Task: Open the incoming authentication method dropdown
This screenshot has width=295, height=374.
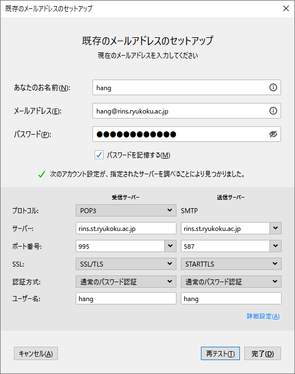Action: [126, 282]
